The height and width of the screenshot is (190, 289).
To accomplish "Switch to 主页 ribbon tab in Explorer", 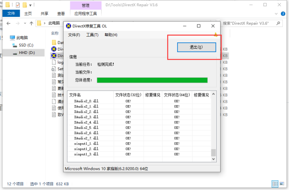I will tap(28, 14).
